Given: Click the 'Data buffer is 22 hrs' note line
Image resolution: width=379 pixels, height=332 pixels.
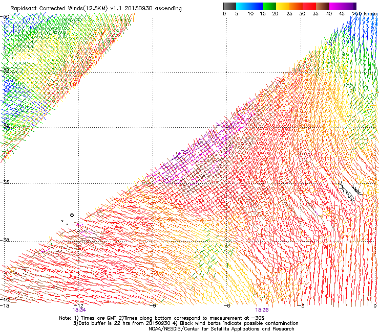Looking at the screenshot, I should click(185, 323).
